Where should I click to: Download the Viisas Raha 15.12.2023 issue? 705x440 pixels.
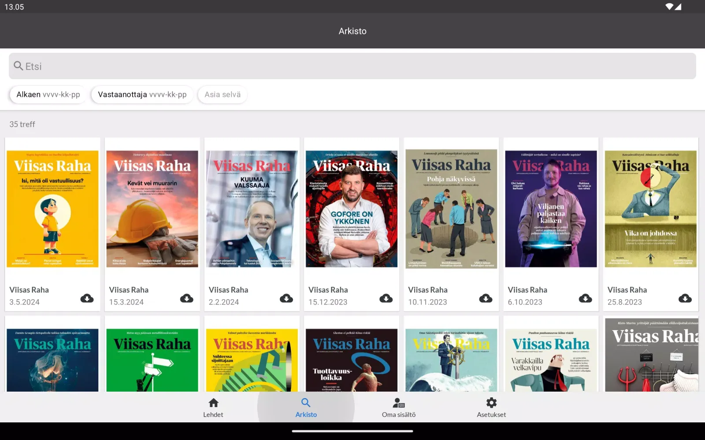click(386, 298)
